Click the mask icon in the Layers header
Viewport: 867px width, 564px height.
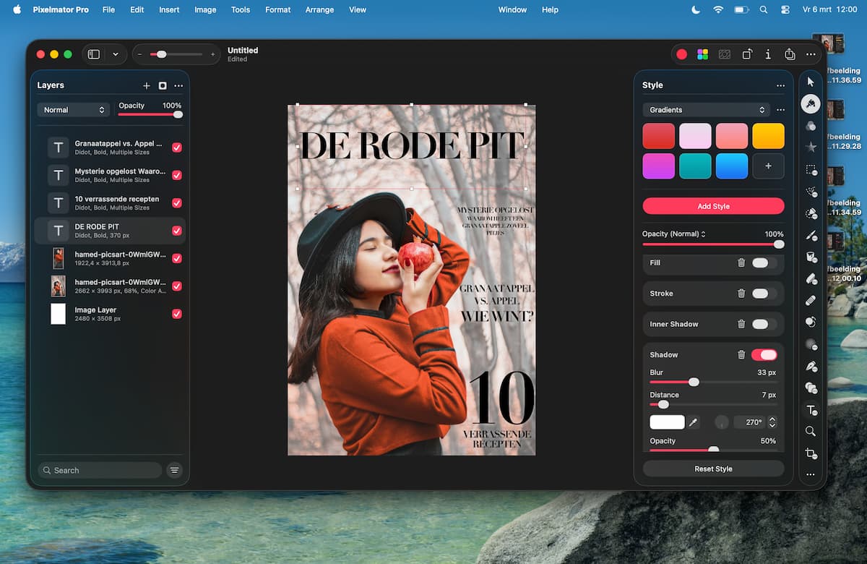pyautogui.click(x=163, y=85)
